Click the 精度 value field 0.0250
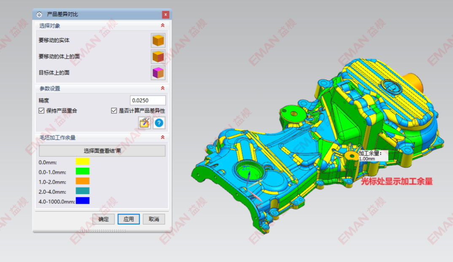Viewport: 453px width, 262px height. pyautogui.click(x=148, y=100)
